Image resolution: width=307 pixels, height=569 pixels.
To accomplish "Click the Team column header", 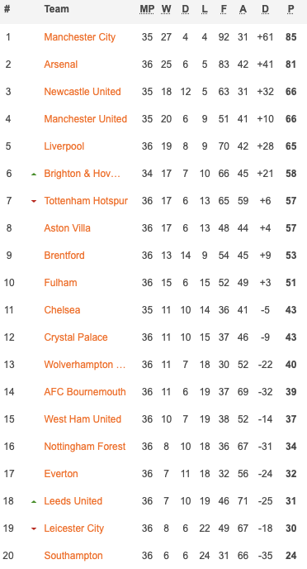I will 56,9.
